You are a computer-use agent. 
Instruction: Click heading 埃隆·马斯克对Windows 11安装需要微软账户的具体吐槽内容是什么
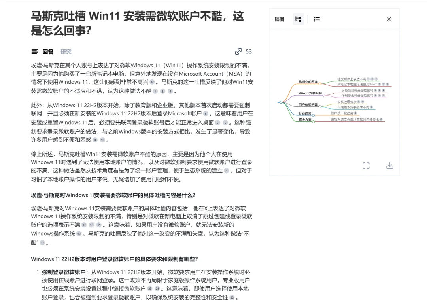coord(113,195)
